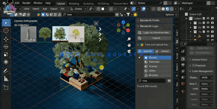Open the Scene properties icon
The width and height of the screenshot is (217, 109).
pyautogui.click(x=183, y=77)
